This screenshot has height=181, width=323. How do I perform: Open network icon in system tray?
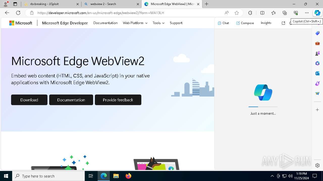(284, 176)
